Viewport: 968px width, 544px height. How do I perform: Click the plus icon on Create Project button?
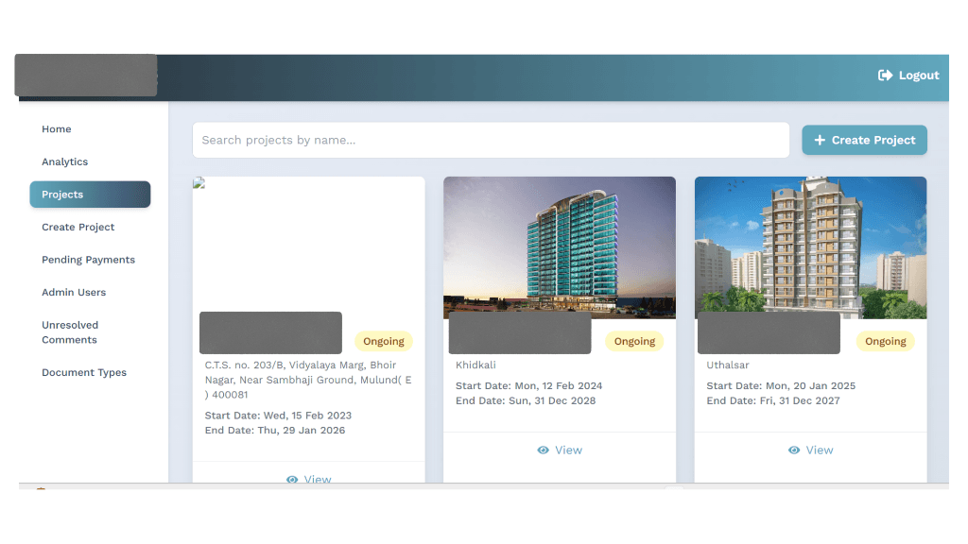click(x=820, y=140)
